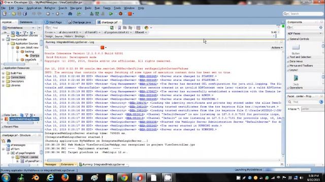
Task: Click the Debug bug toolbar icon
Action: [x=120, y=14]
